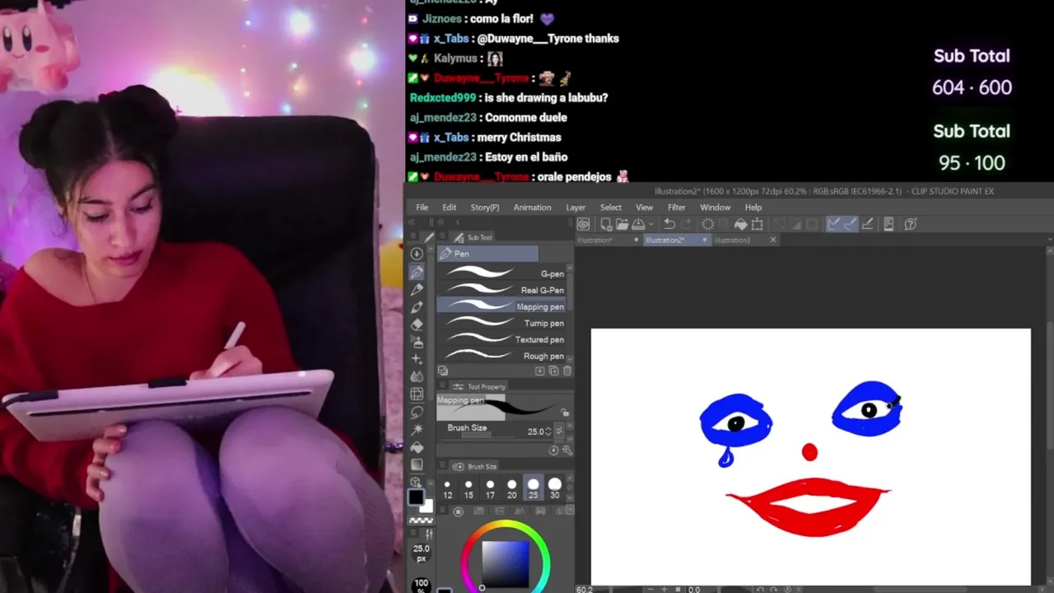1054x593 pixels.
Task: Click the red nose on the canvas
Action: tap(809, 451)
